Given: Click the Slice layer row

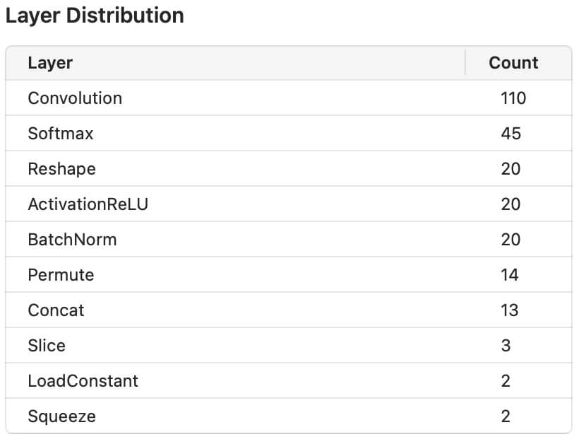Looking at the screenshot, I should tap(289, 345).
